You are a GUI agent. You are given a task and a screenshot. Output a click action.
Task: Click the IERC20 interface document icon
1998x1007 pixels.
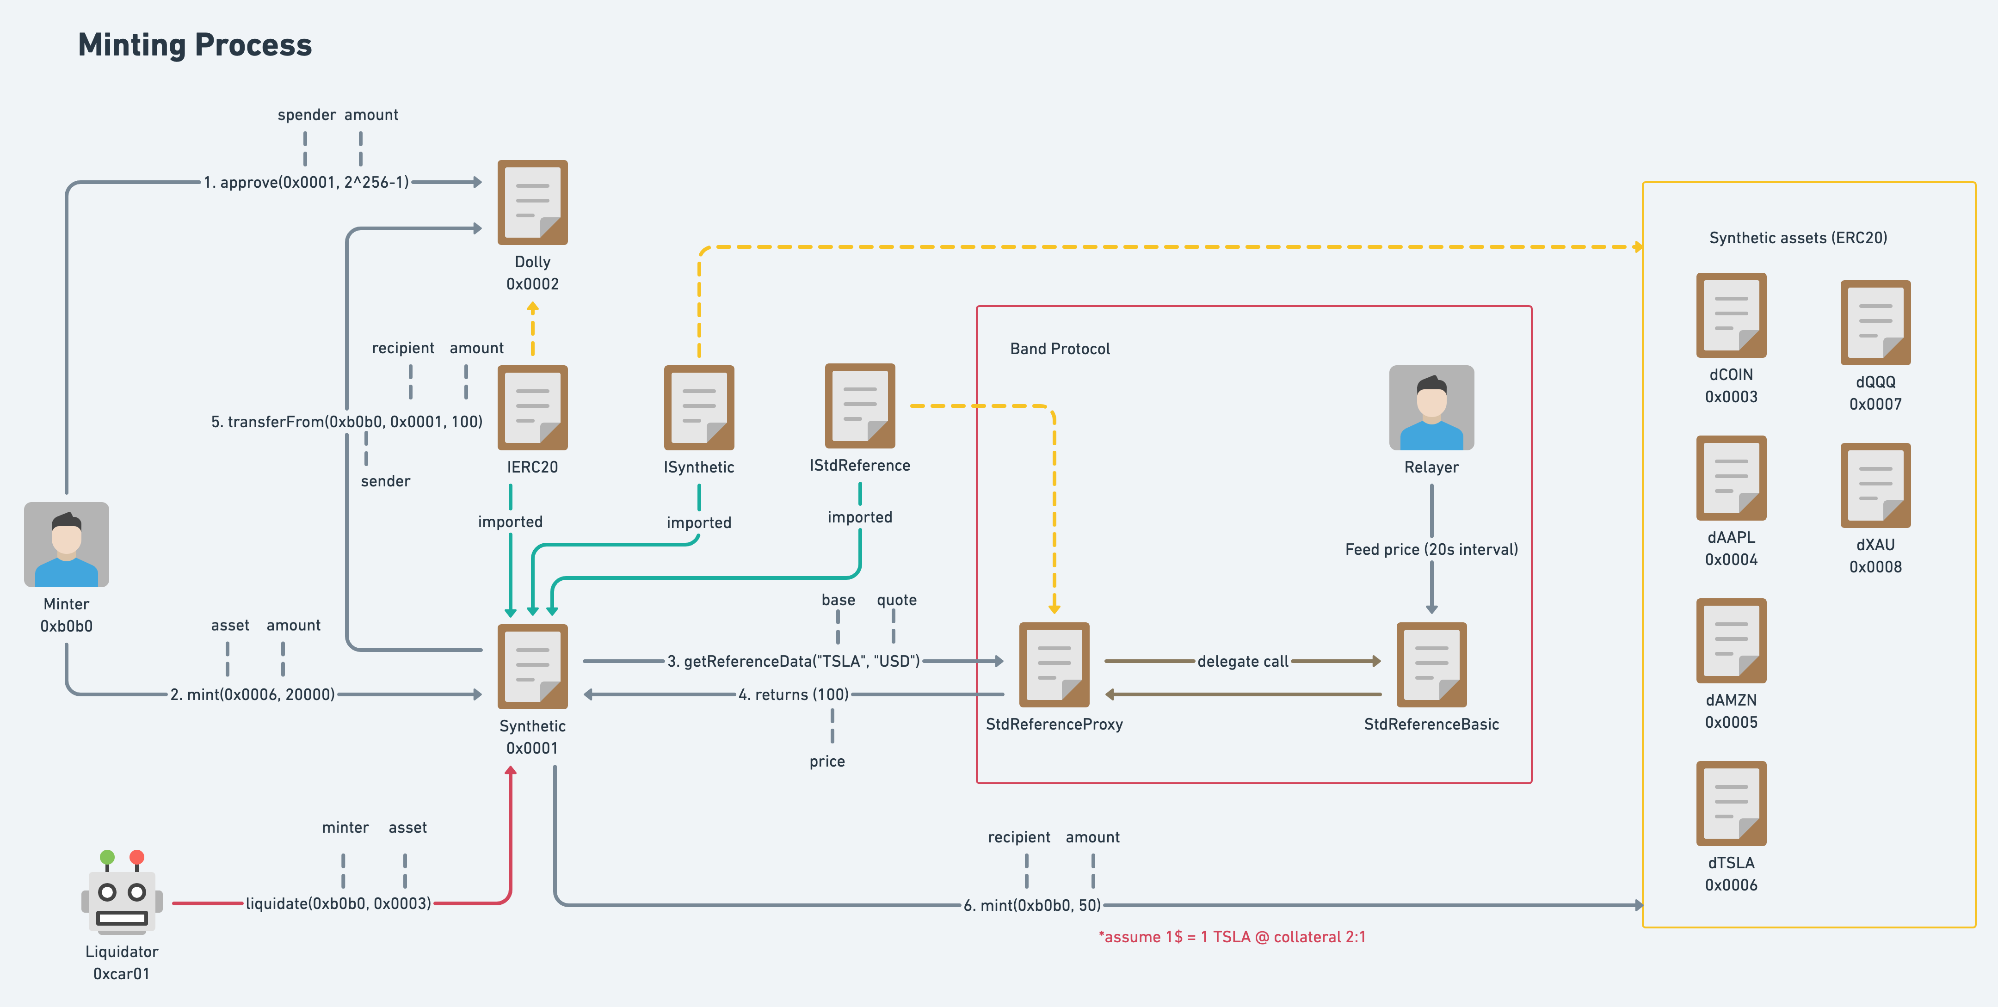(x=532, y=407)
